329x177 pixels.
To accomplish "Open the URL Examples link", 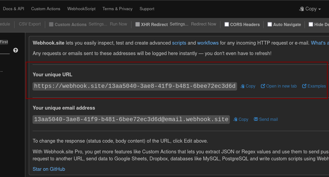I will [314, 86].
